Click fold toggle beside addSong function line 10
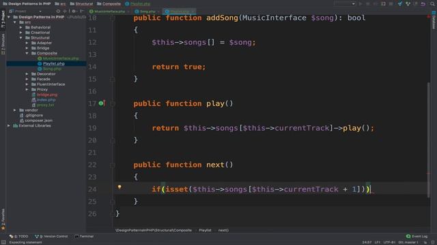The width and height of the screenshot is (437, 245). click(112, 18)
